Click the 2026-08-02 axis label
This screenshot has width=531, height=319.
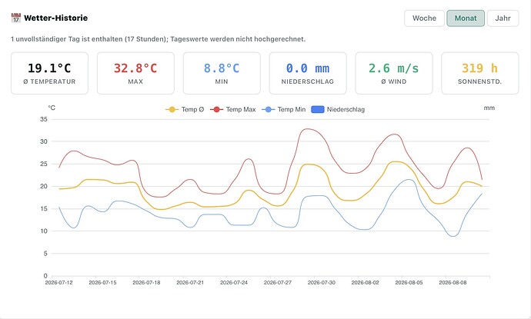(365, 282)
